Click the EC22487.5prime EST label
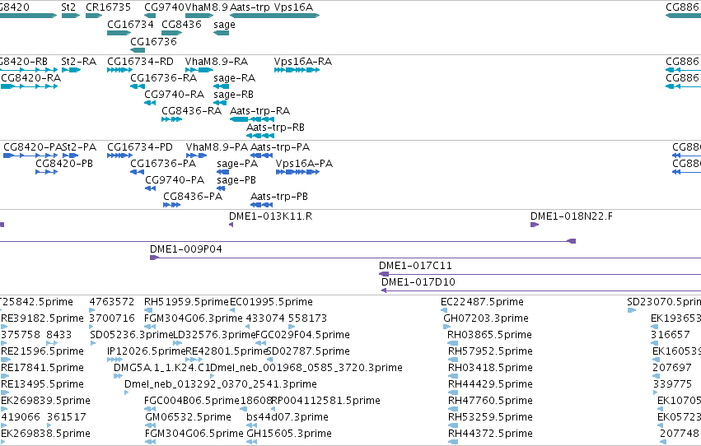Viewport: 701px width, 446px height. tap(482, 302)
